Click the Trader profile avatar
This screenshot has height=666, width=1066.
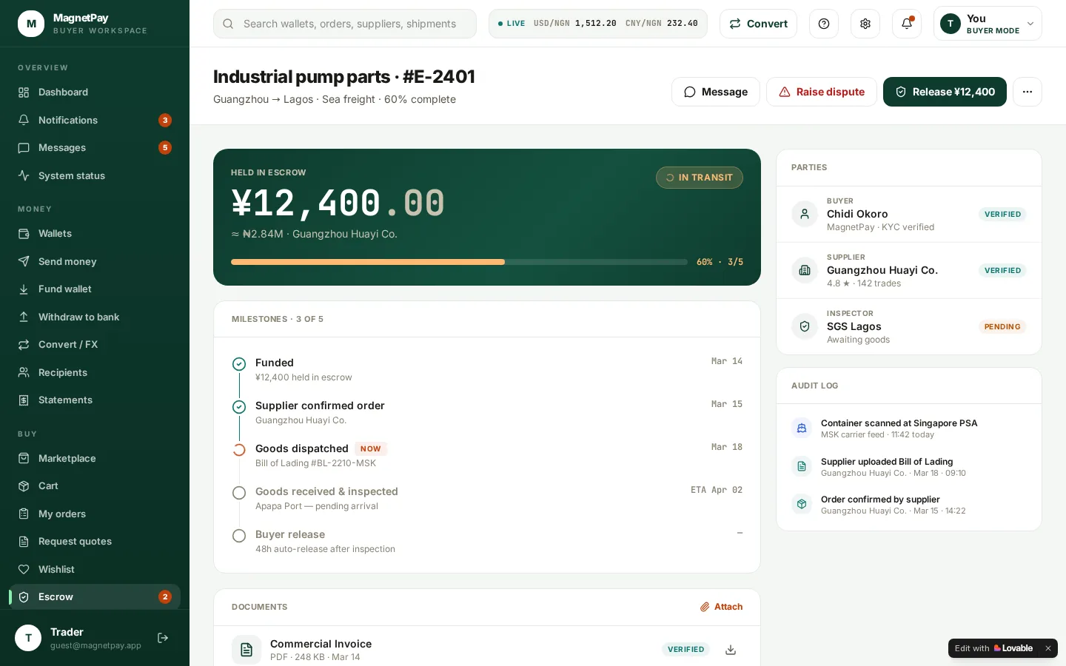(x=28, y=638)
